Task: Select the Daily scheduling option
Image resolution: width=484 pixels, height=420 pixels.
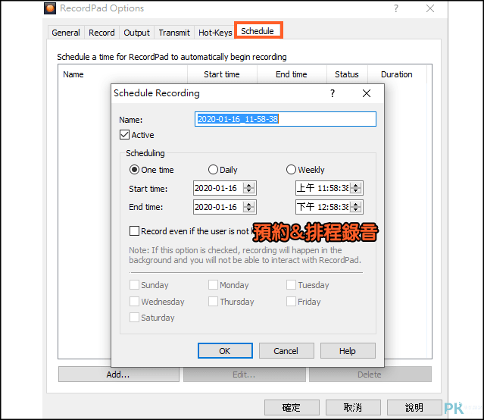Action: pyautogui.click(x=213, y=170)
